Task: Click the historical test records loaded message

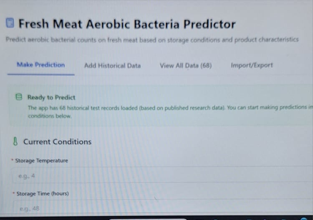Action: click(167, 108)
